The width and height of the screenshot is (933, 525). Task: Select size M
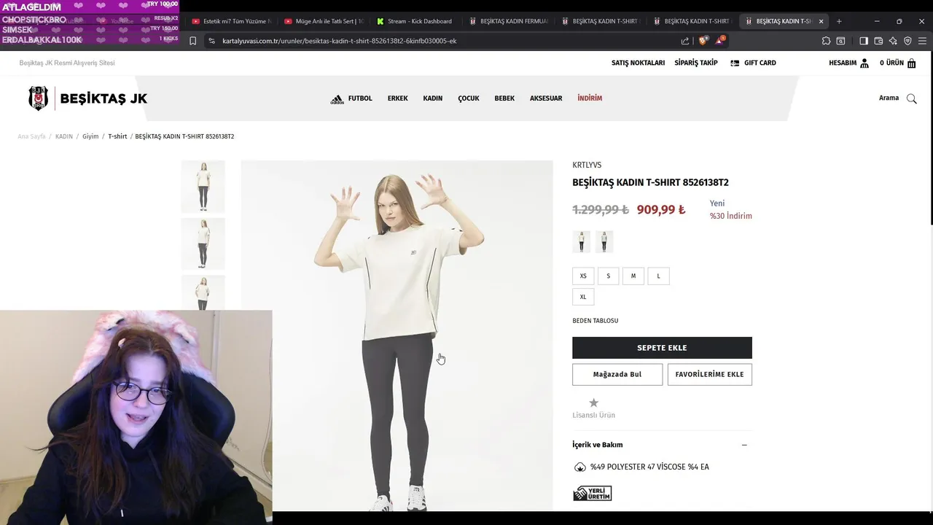(x=633, y=276)
